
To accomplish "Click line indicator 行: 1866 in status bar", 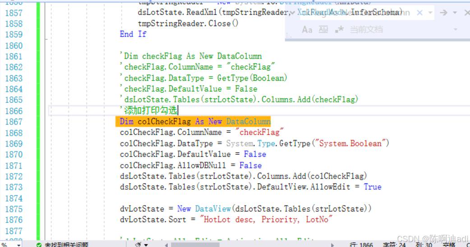I will point(361,245).
